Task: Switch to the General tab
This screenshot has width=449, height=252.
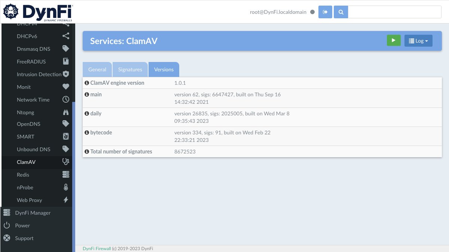Action: click(97, 69)
